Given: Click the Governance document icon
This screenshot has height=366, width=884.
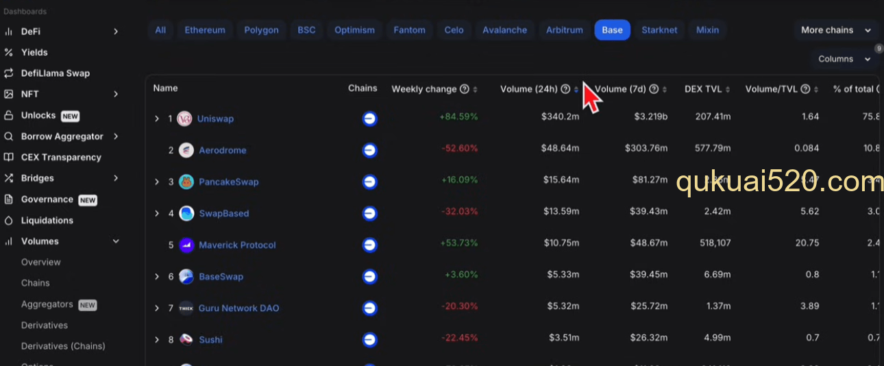Looking at the screenshot, I should [x=9, y=199].
